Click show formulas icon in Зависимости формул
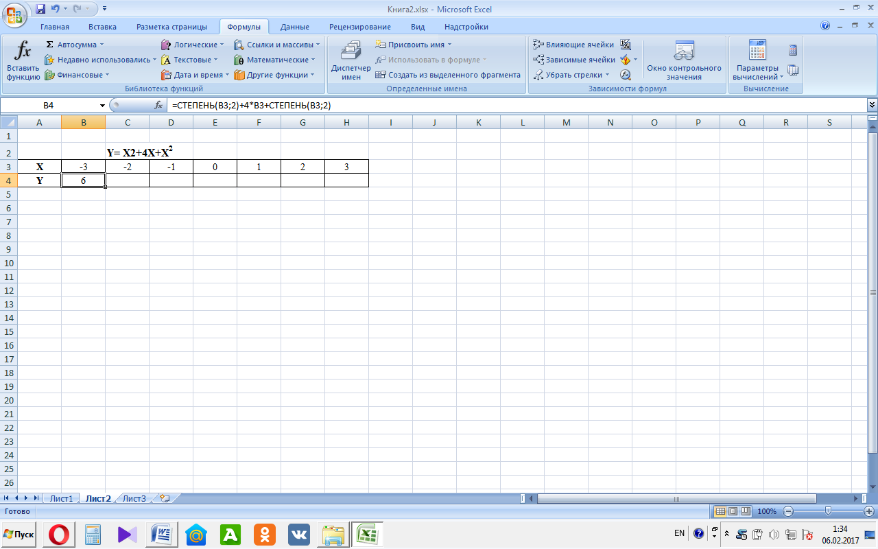Screen dimensions: 878x549 626,45
